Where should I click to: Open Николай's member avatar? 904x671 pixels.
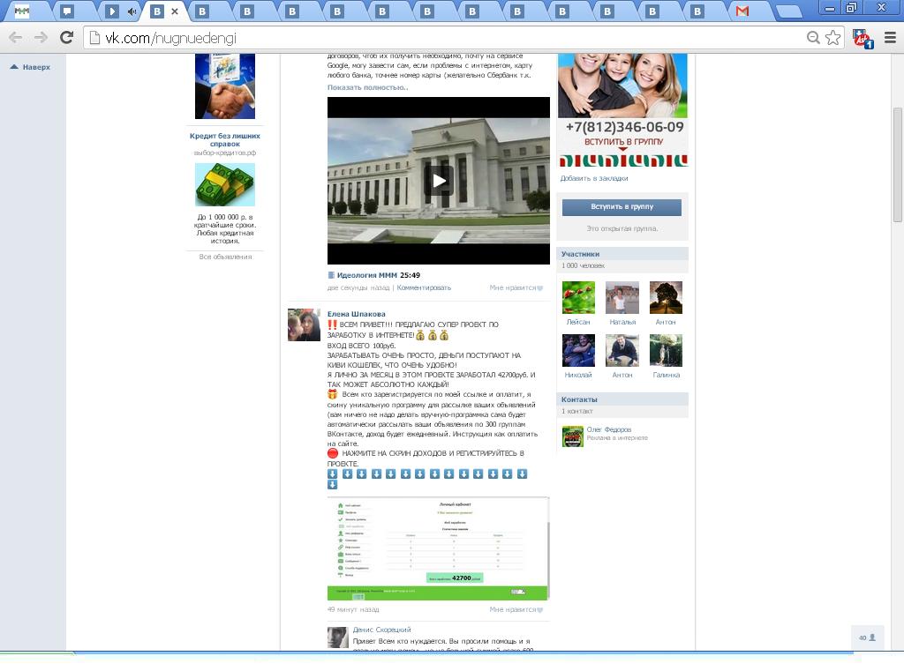click(x=578, y=350)
